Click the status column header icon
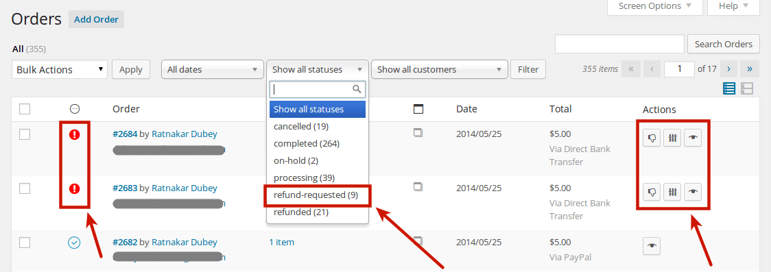771x272 pixels. click(x=75, y=109)
